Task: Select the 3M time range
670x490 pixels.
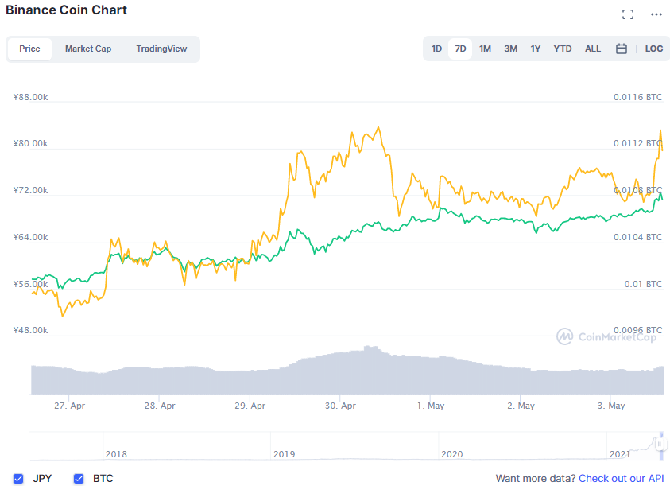Action: coord(510,49)
